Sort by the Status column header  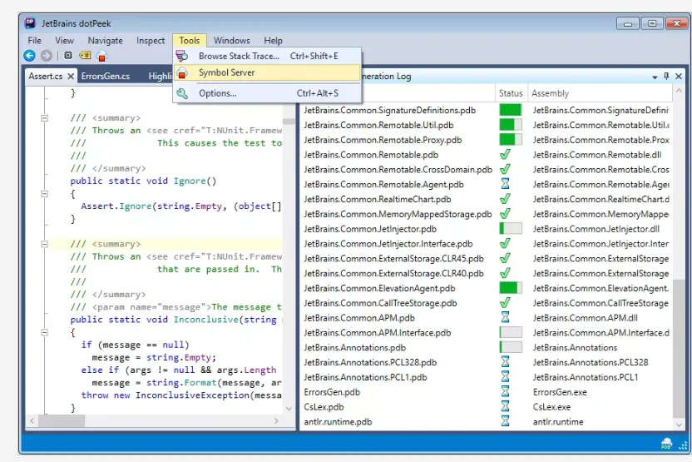[511, 93]
